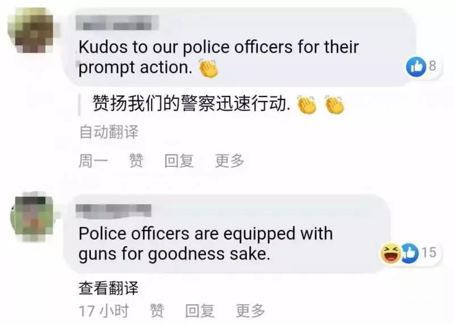454x324 pixels.
Task: Click the laughing emoji reaction on second comment
Action: pyautogui.click(x=390, y=253)
